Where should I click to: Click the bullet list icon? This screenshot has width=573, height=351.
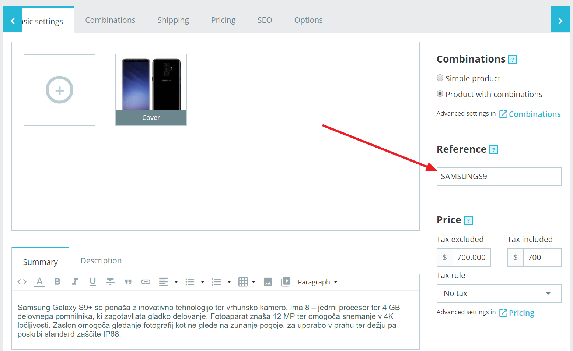[x=190, y=282]
